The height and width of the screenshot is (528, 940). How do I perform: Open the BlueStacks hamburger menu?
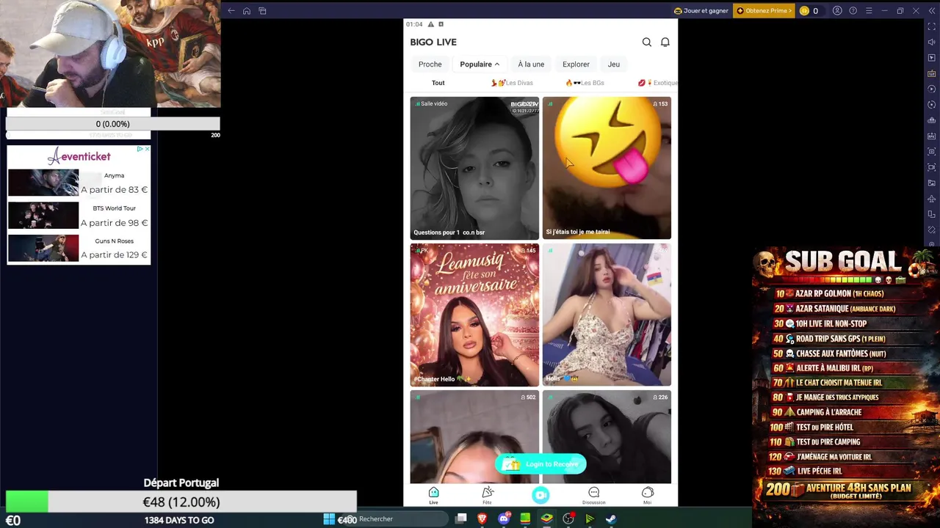[x=869, y=10]
